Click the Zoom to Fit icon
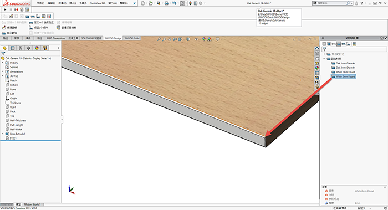Image resolution: width=388 pixels, height=210 pixels. pyautogui.click(x=159, y=39)
